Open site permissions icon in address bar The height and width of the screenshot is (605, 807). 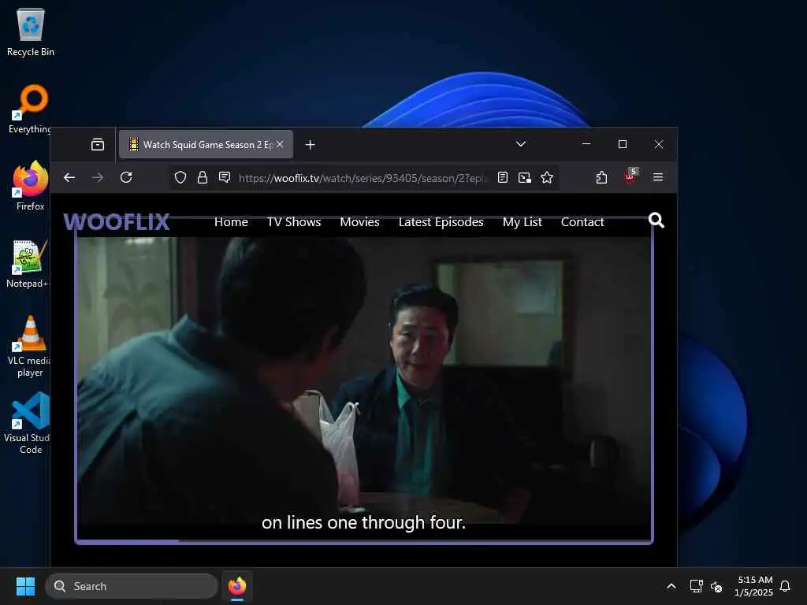(225, 177)
